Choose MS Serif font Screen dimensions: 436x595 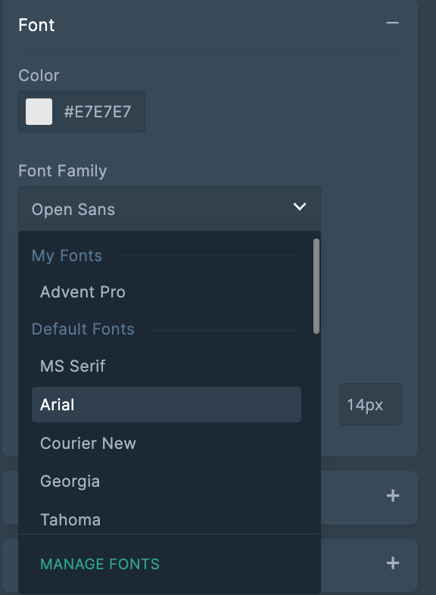[73, 366]
